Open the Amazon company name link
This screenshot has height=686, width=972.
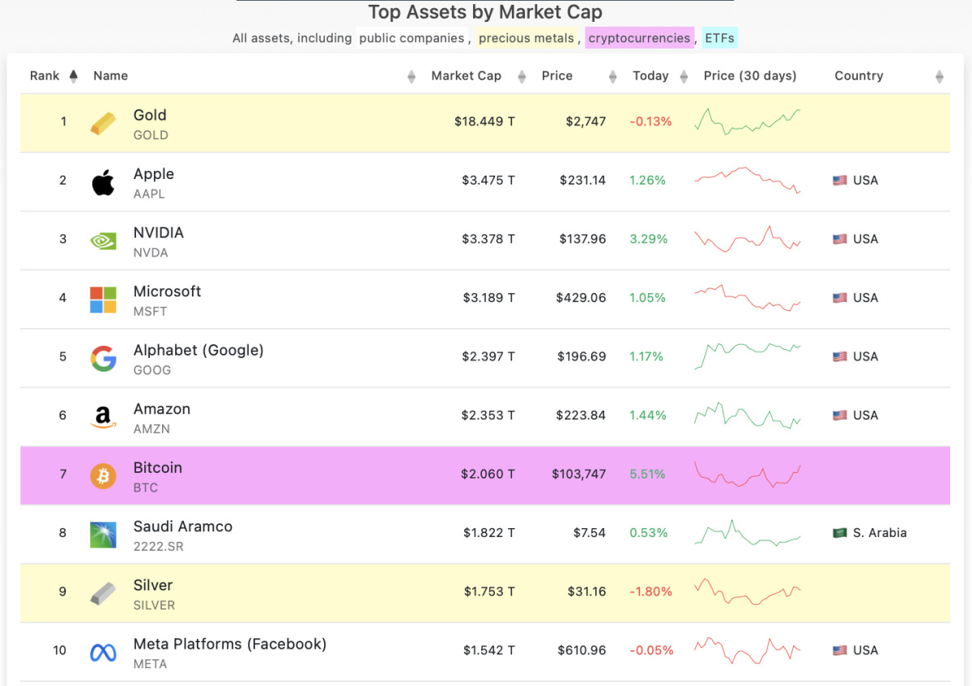(162, 409)
